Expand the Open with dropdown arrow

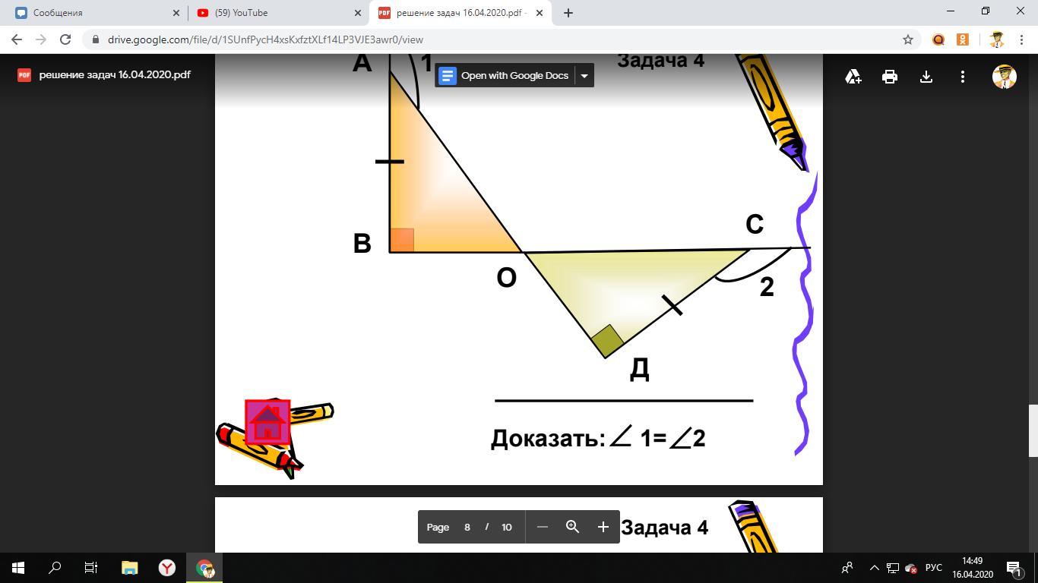(584, 75)
